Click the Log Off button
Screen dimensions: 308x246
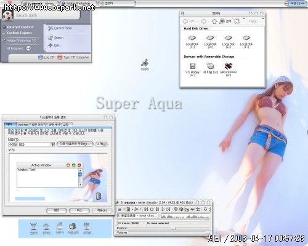point(46,57)
